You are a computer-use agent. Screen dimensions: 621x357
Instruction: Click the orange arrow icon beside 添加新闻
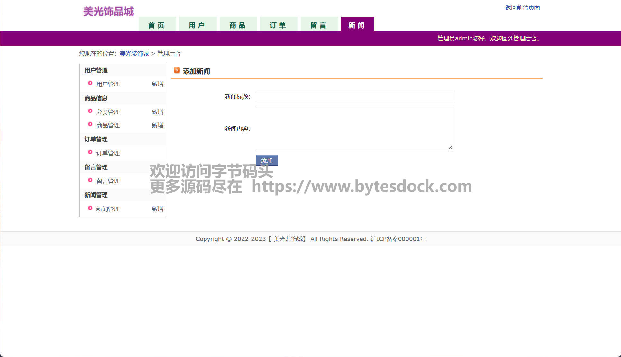tap(177, 70)
